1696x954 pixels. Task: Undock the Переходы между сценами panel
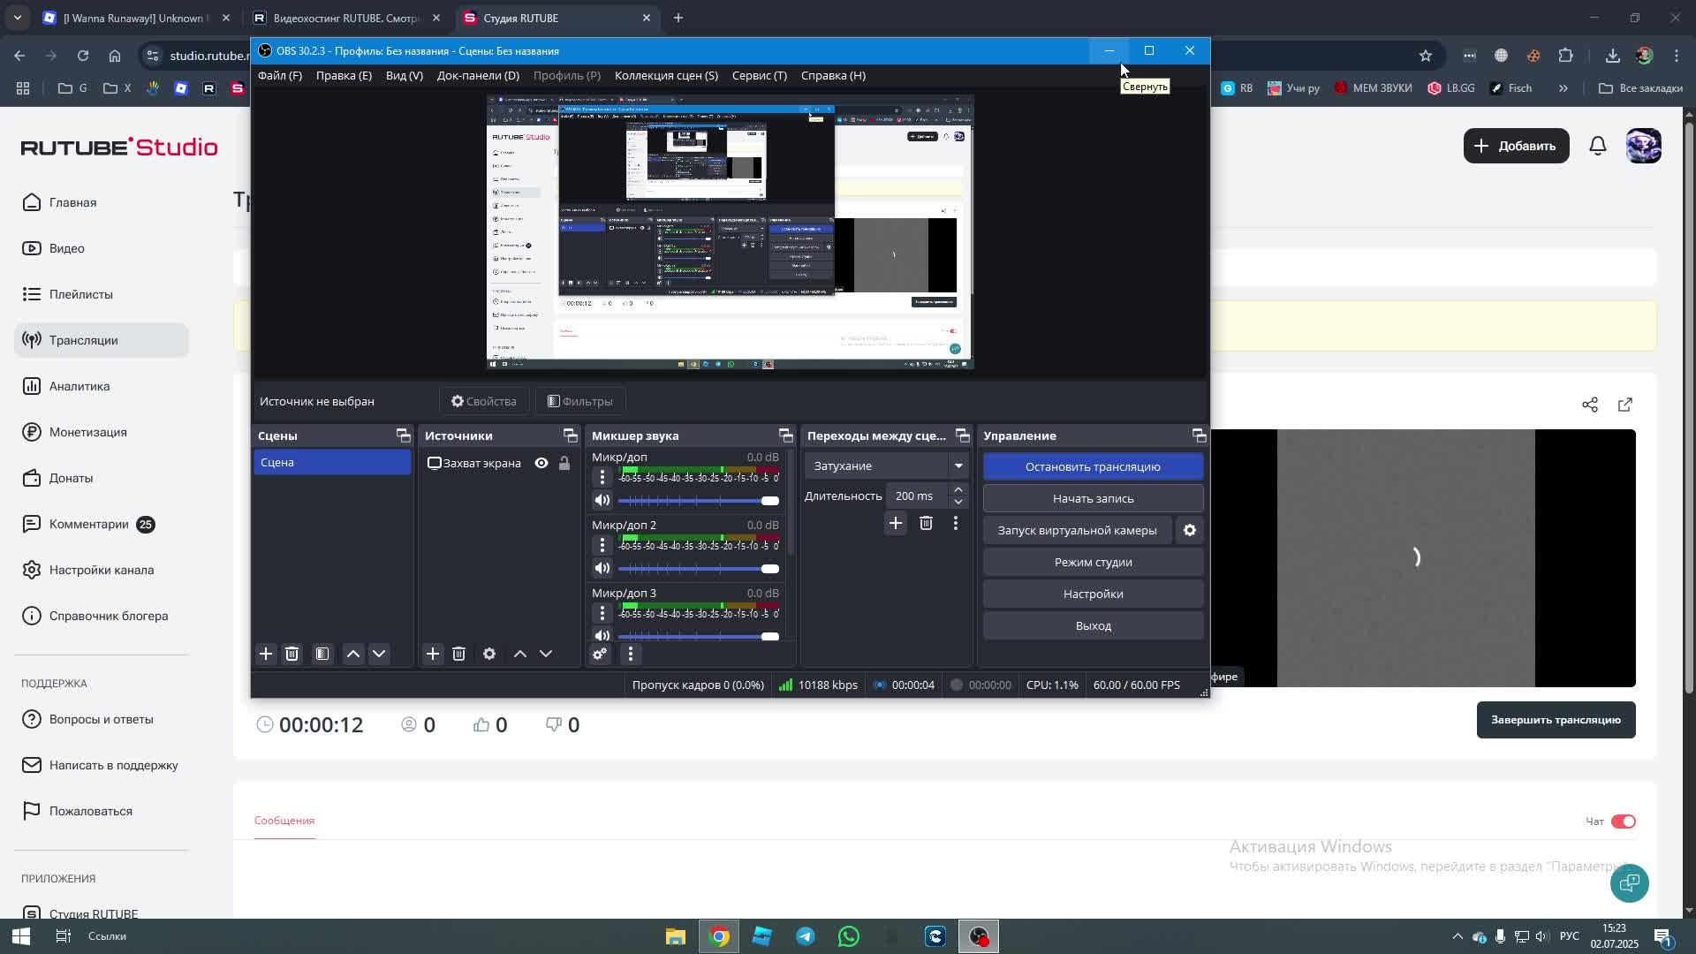(963, 435)
